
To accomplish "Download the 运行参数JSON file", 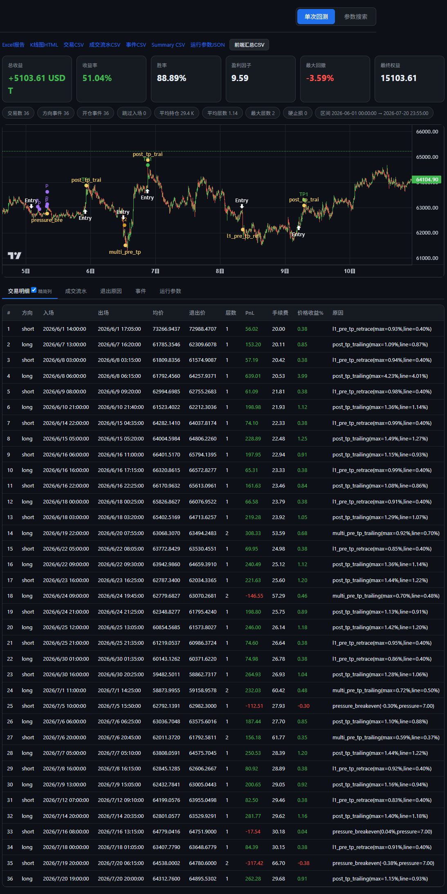I will click(x=207, y=45).
